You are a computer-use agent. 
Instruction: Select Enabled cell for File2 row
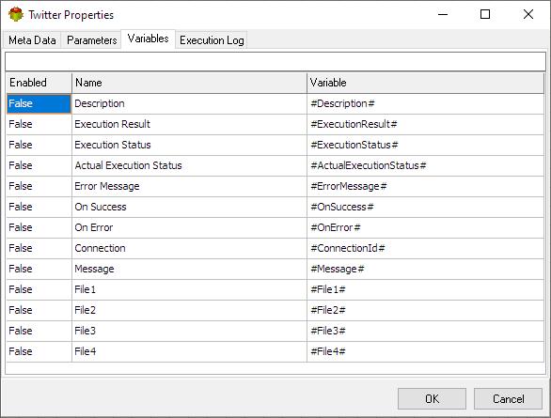tap(39, 310)
